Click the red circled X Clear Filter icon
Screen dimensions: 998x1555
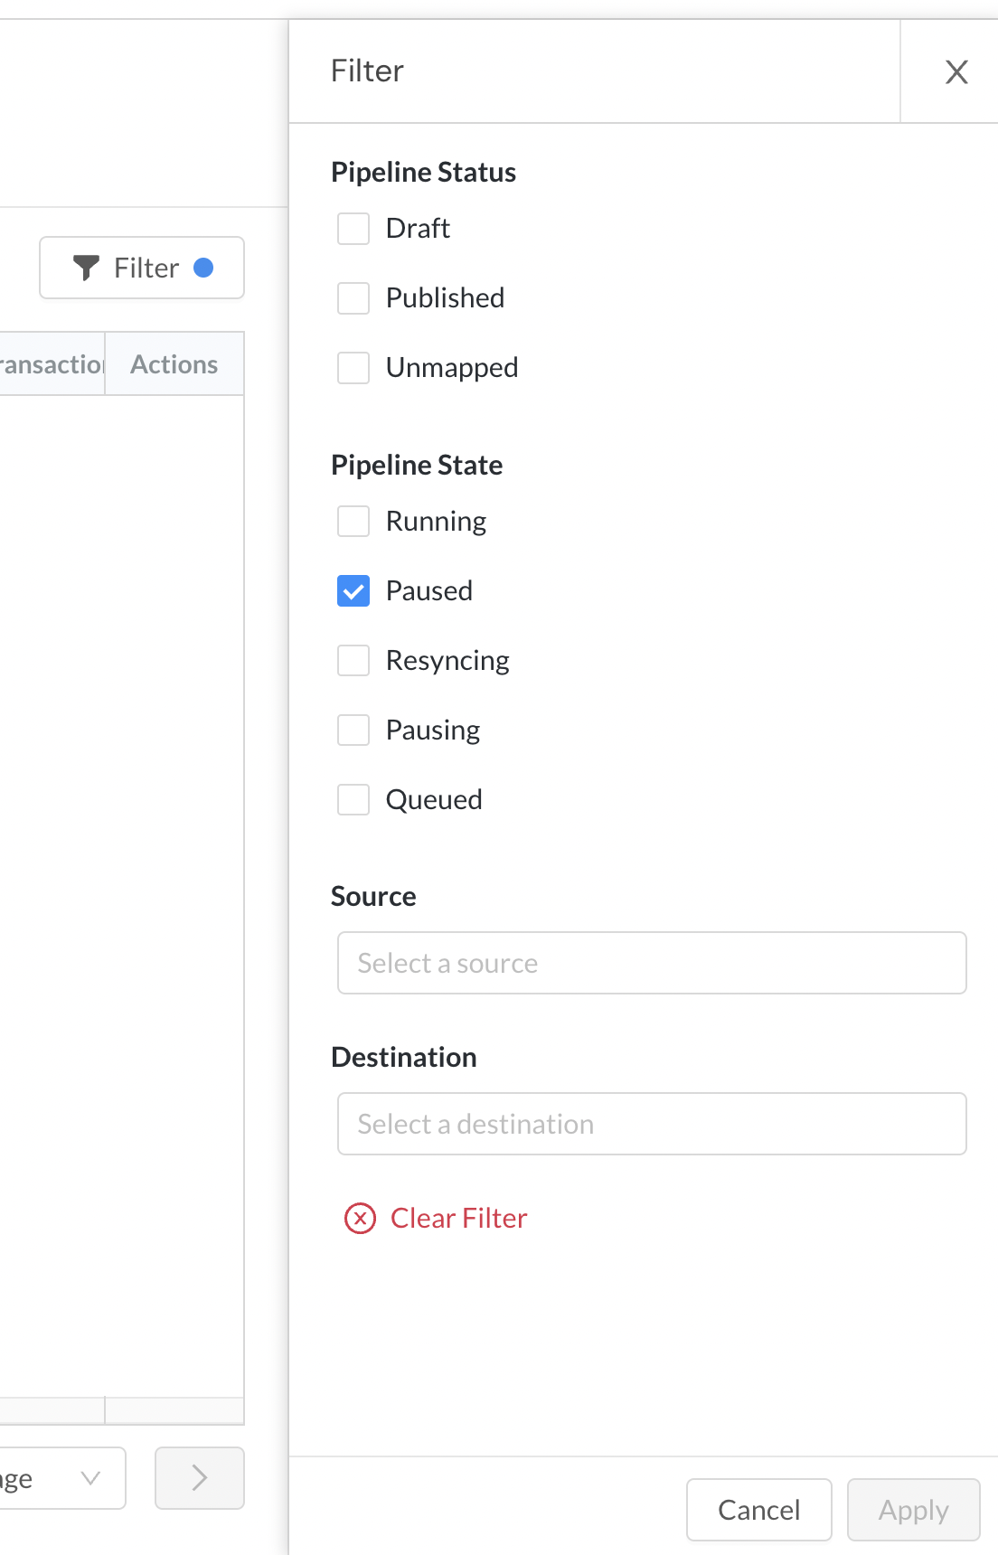(360, 1218)
